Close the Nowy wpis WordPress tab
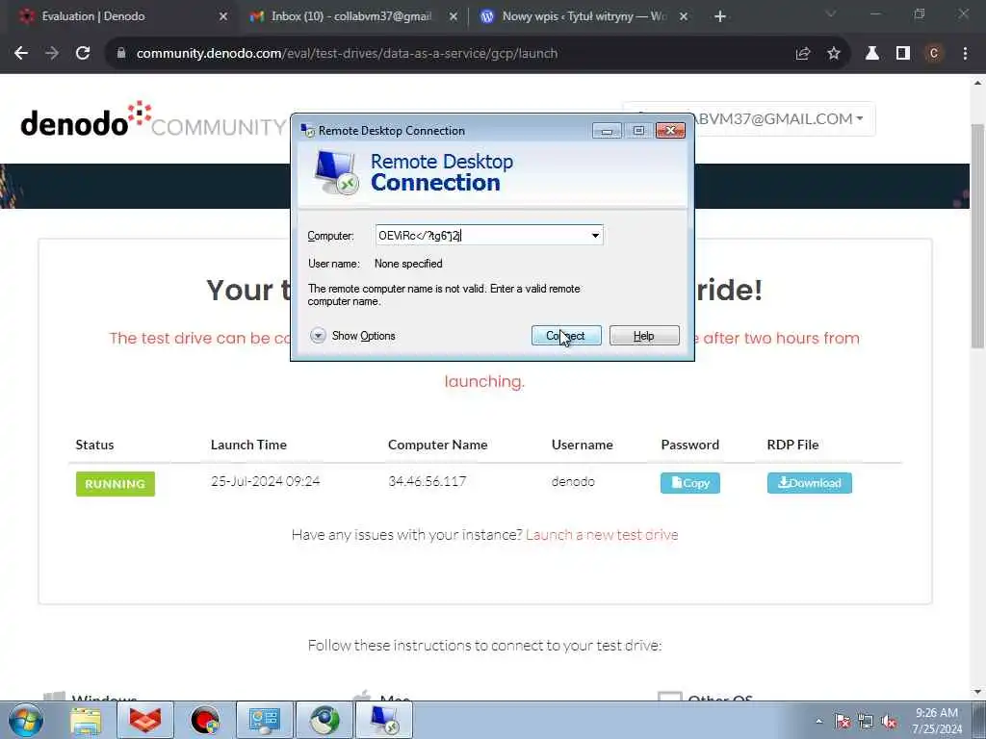 (684, 16)
